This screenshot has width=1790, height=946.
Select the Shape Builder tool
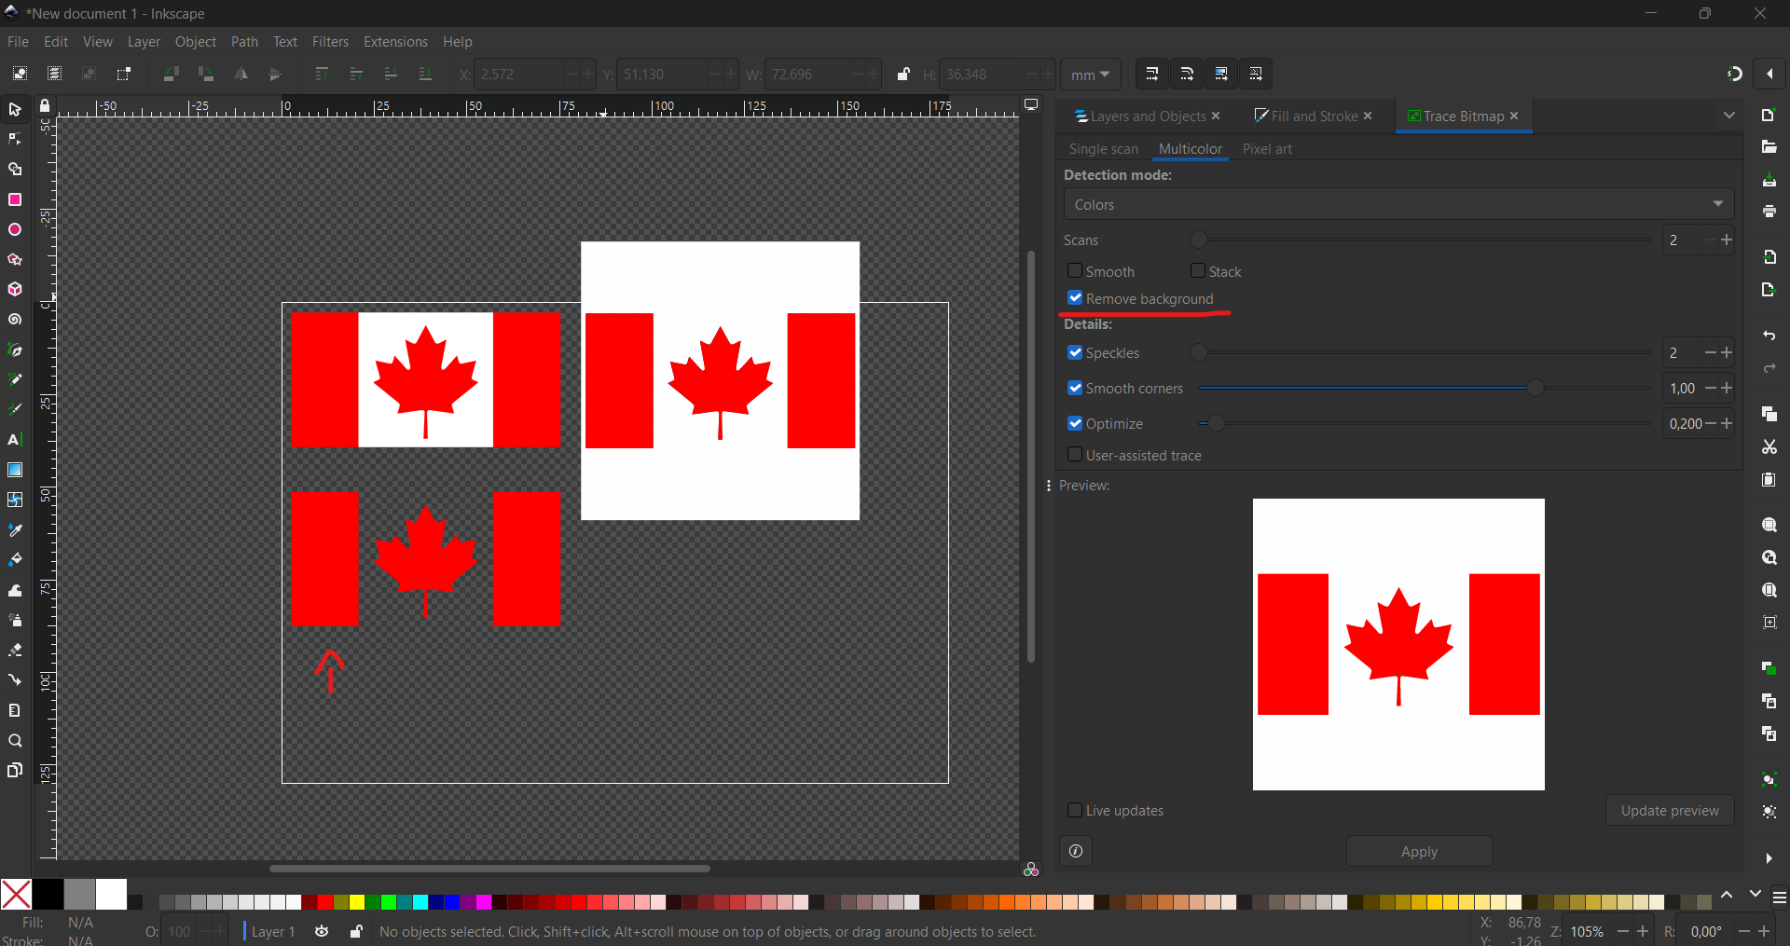coord(15,170)
